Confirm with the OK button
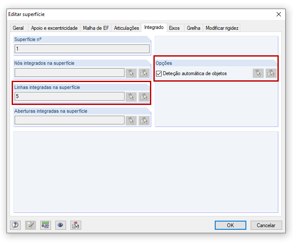The width and height of the screenshot is (293, 244). pyautogui.click(x=230, y=225)
